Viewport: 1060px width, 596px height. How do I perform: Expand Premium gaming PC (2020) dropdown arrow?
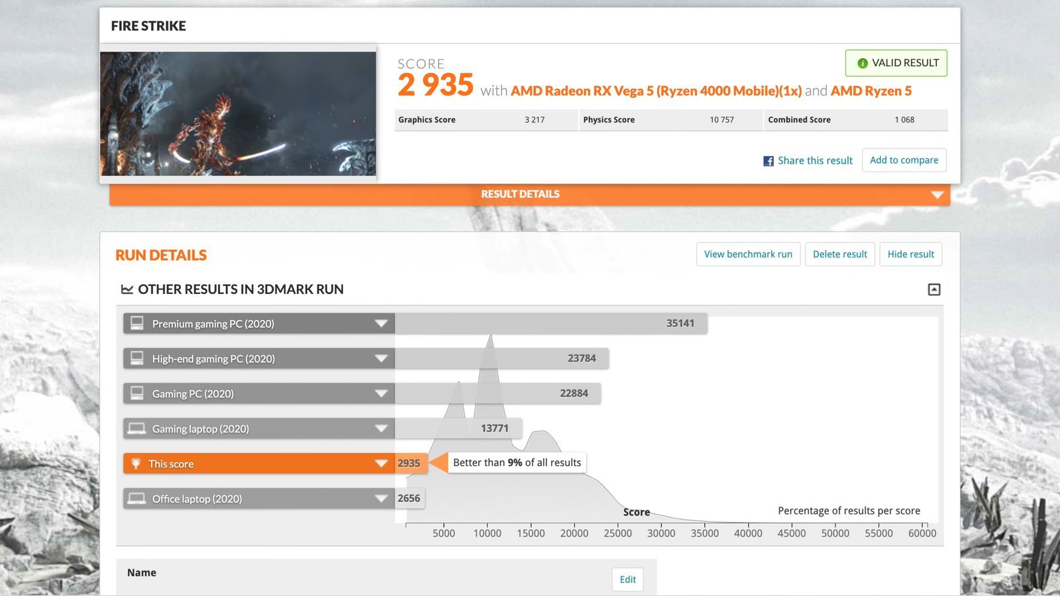381,323
